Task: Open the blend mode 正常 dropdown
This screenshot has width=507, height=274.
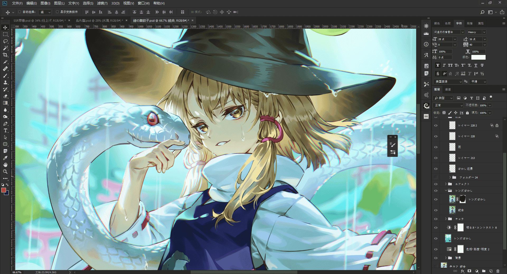Action: coord(449,105)
